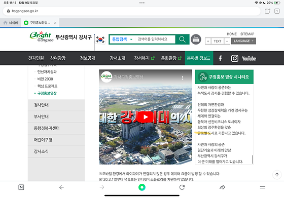Switch to the 네이버 home tab

pos(11,23)
